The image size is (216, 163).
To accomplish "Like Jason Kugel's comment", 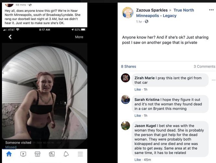I will pos(137,159).
